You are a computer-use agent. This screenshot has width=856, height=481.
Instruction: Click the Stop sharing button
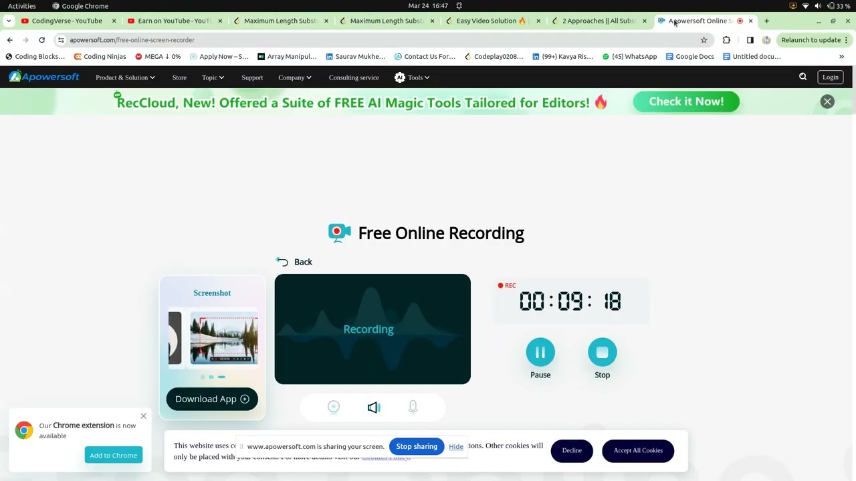click(x=417, y=446)
